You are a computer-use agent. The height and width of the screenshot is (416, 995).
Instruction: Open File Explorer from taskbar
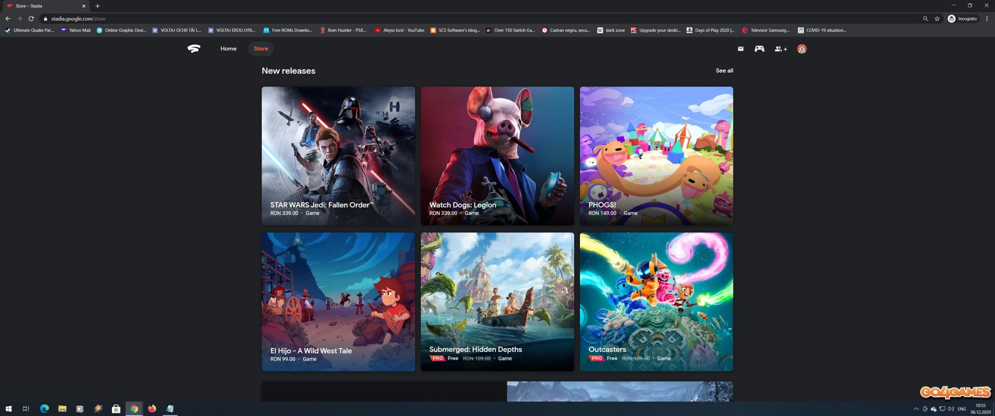tap(62, 409)
